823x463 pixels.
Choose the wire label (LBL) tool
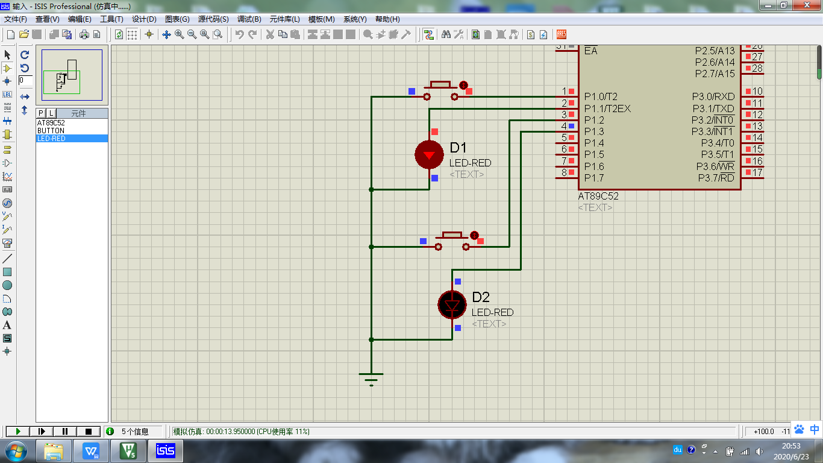(7, 94)
